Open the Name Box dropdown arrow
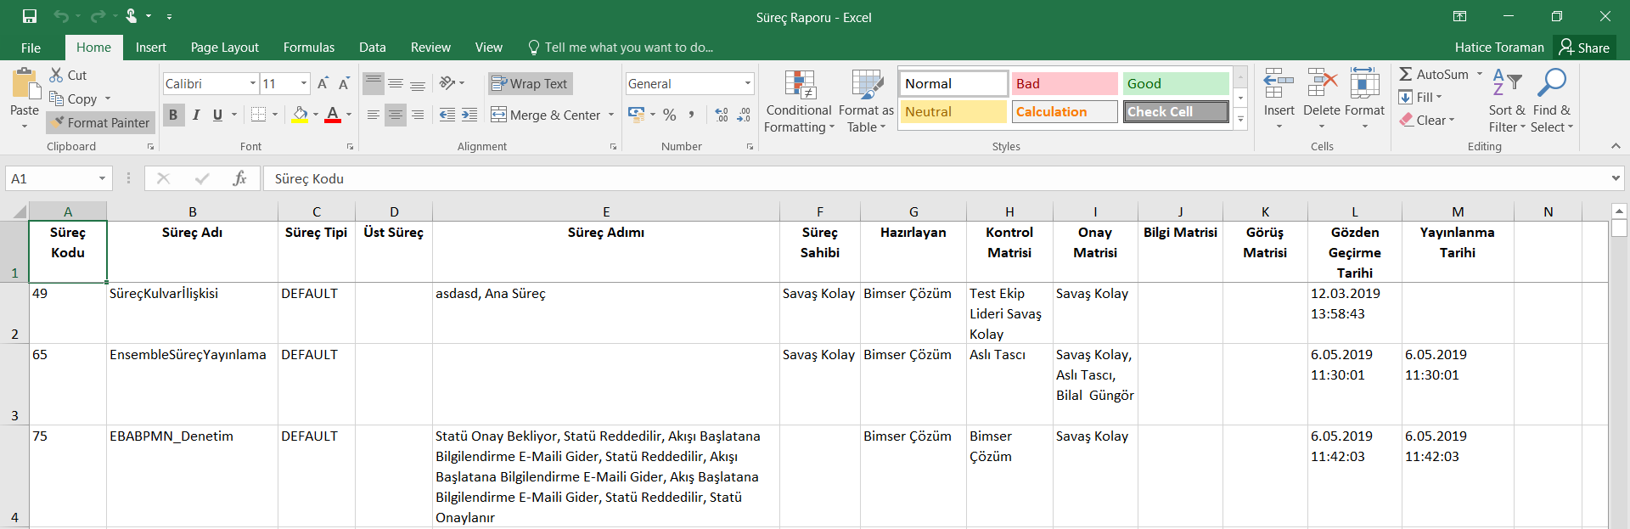 tap(102, 178)
